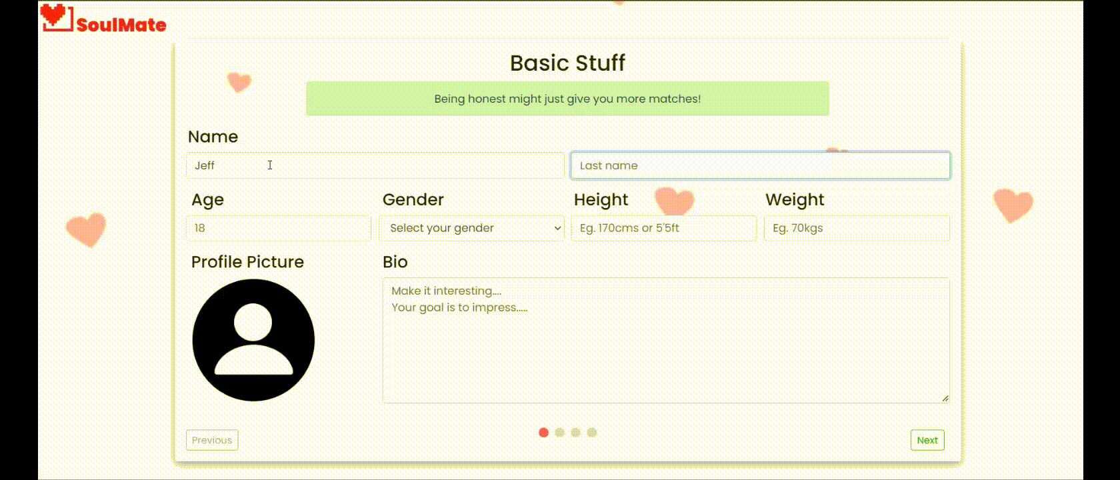Screen dimensions: 1120x480
Task: Click the gender dropdown chevron arrow
Action: (557, 228)
